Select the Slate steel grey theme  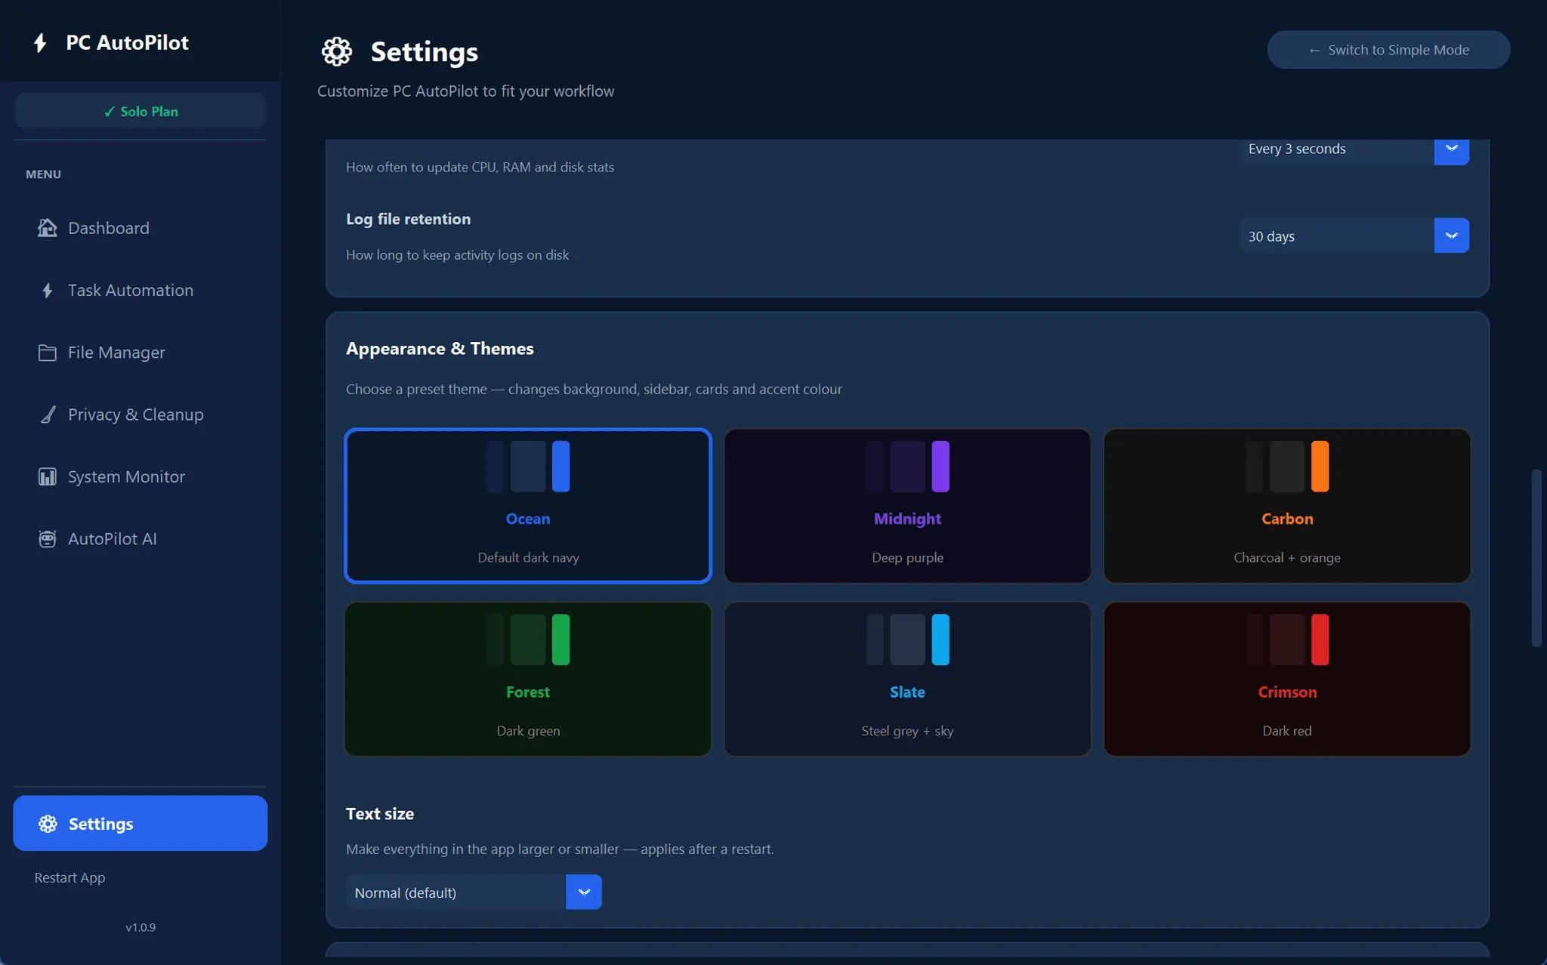click(x=907, y=679)
